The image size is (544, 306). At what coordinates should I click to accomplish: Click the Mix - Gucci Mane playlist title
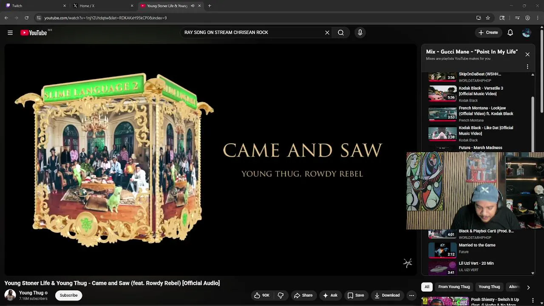(472, 52)
